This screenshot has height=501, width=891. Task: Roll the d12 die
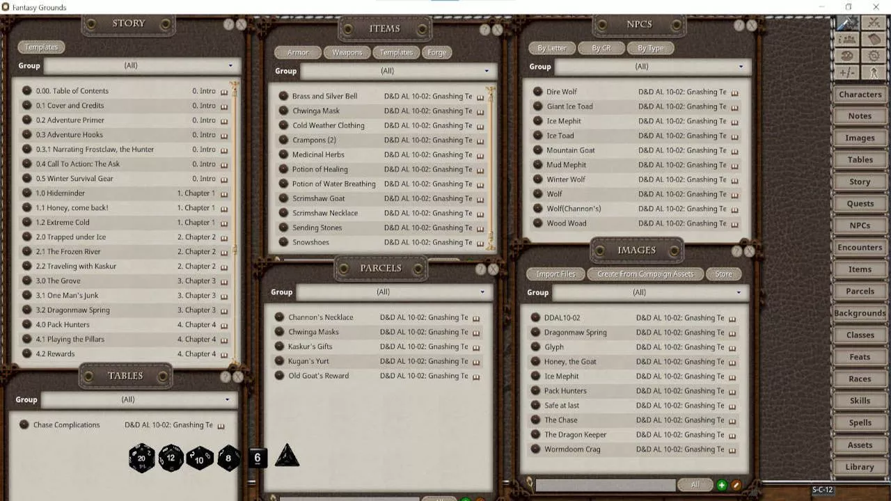171,458
